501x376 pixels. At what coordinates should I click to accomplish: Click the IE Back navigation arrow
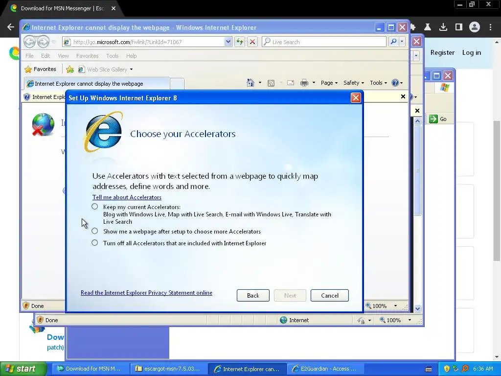[29, 42]
